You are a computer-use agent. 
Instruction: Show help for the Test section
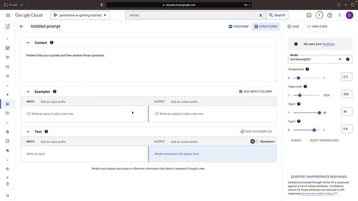(x=46, y=131)
